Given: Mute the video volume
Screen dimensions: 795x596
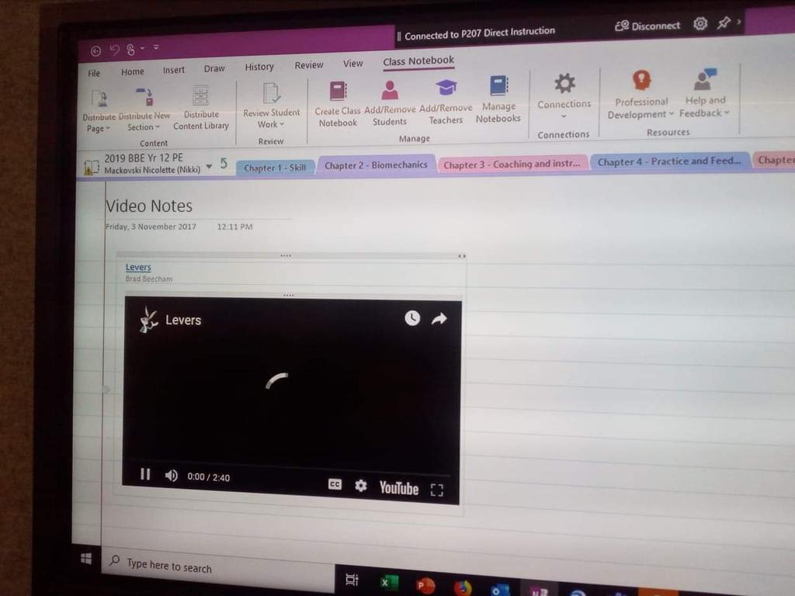Looking at the screenshot, I should (172, 475).
